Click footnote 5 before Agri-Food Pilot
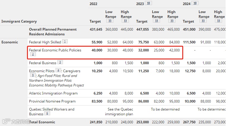228x126 pixels. (32, 75)
